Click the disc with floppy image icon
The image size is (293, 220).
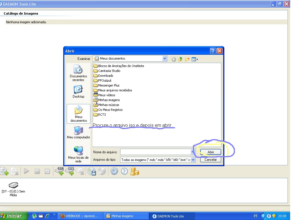click(92, 171)
